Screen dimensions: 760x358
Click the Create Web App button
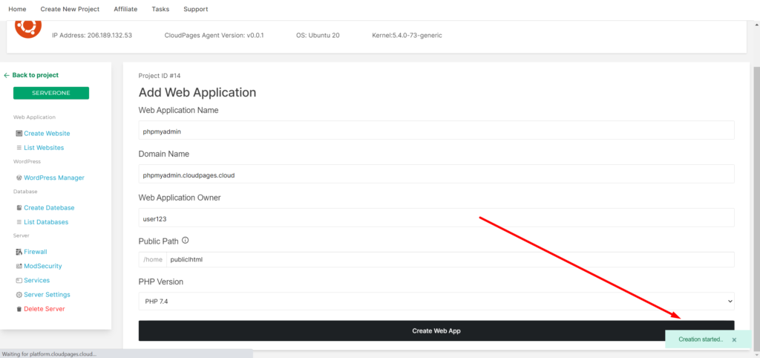tap(436, 331)
